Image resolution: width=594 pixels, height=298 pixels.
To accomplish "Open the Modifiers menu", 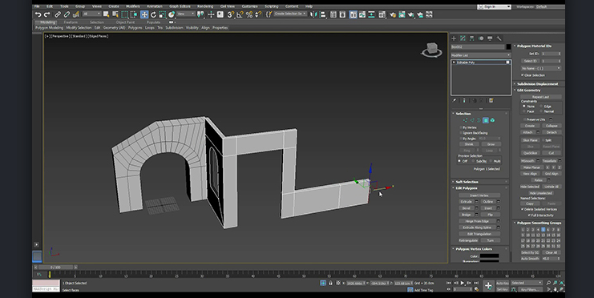I will (132, 6).
